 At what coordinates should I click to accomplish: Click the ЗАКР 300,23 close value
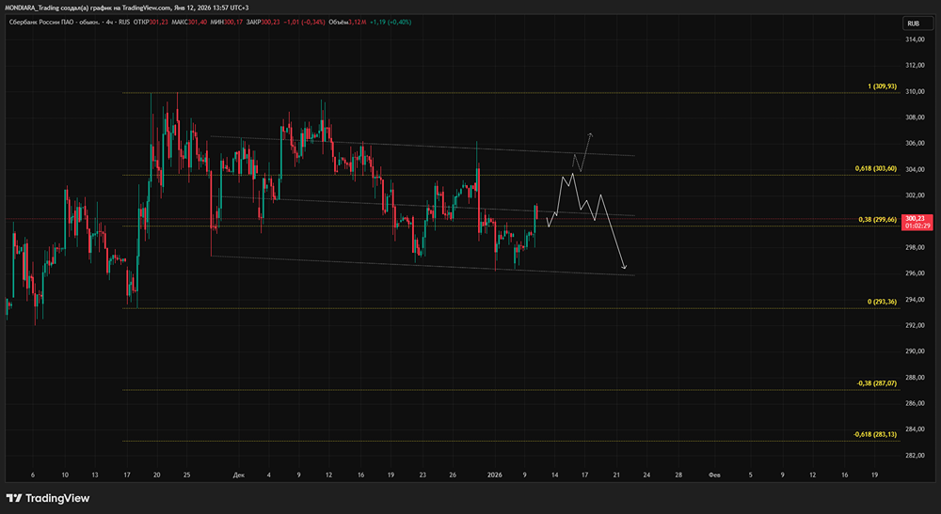[263, 23]
